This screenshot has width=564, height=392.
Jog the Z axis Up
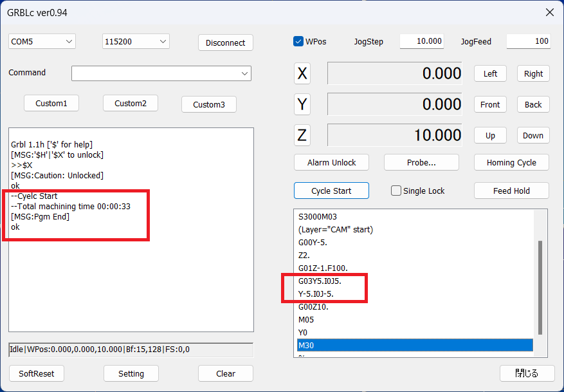[x=490, y=135]
